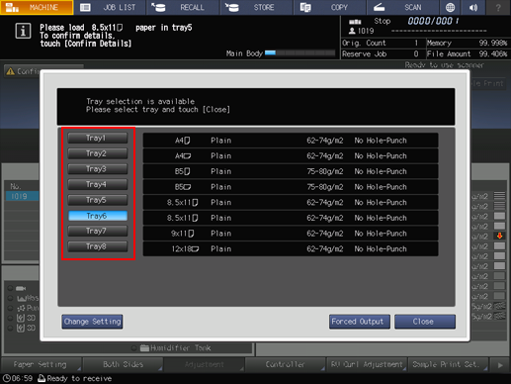Select Tray3 in tray list
Viewport: 511px width, 384px height.
click(x=98, y=169)
